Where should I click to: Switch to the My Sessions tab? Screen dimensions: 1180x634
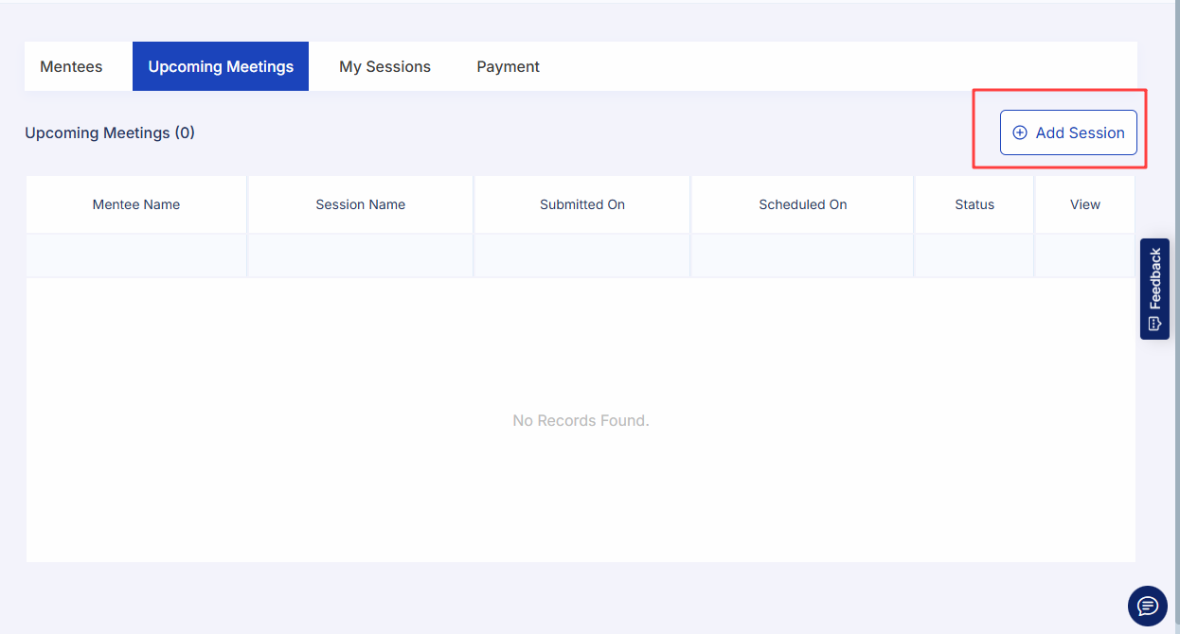[384, 66]
